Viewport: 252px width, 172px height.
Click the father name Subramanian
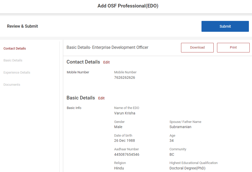click(x=180, y=127)
